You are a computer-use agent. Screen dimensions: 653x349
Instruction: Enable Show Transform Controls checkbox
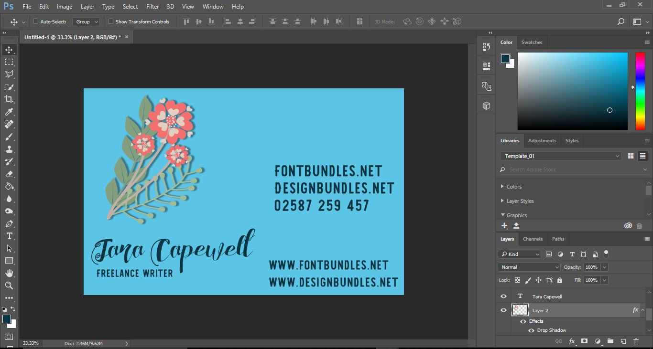click(x=110, y=21)
